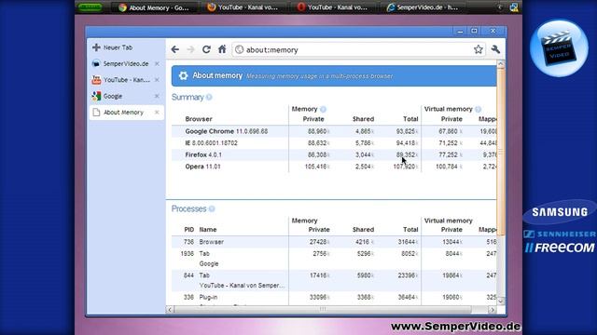Image resolution: width=597 pixels, height=335 pixels.
Task: Click the About memory gear icon
Action: pyautogui.click(x=183, y=75)
